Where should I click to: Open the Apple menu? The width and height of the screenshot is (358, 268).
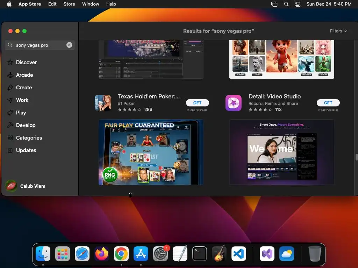(9, 4)
